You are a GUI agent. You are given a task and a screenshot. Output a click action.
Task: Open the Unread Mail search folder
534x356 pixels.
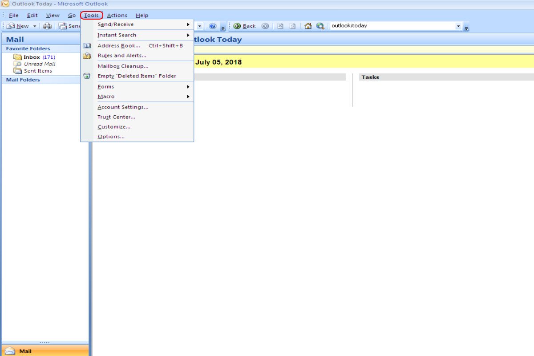tap(34, 64)
